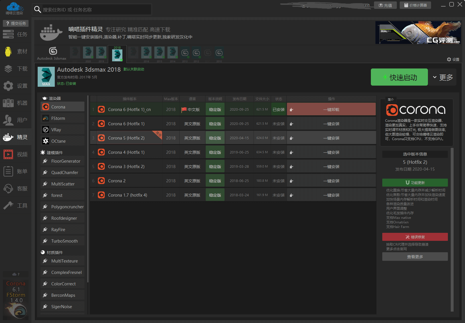Select the Corona 1.7 (hotfix 4) row
This screenshot has height=323, width=465.
233,195
